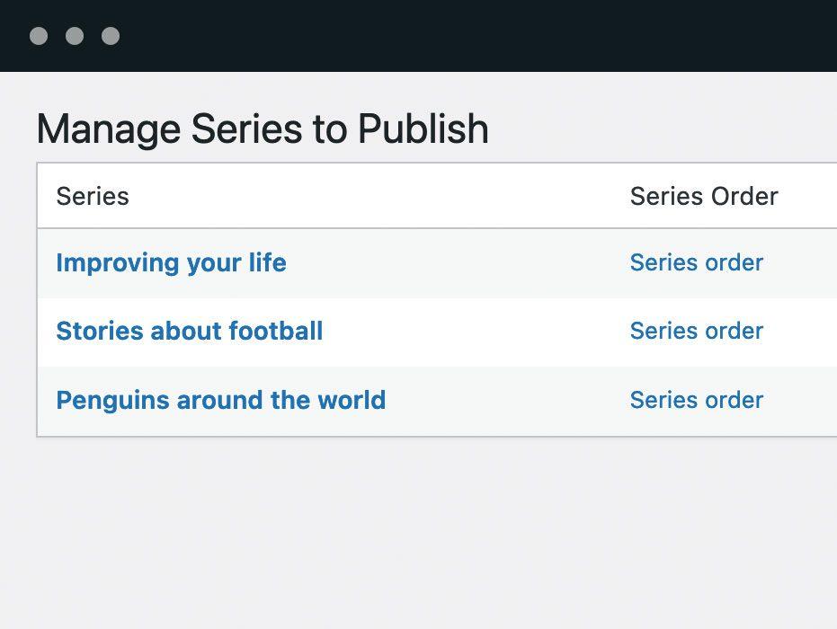This screenshot has width=837, height=629.
Task: Open the 'Stories about football' series
Action: point(190,331)
